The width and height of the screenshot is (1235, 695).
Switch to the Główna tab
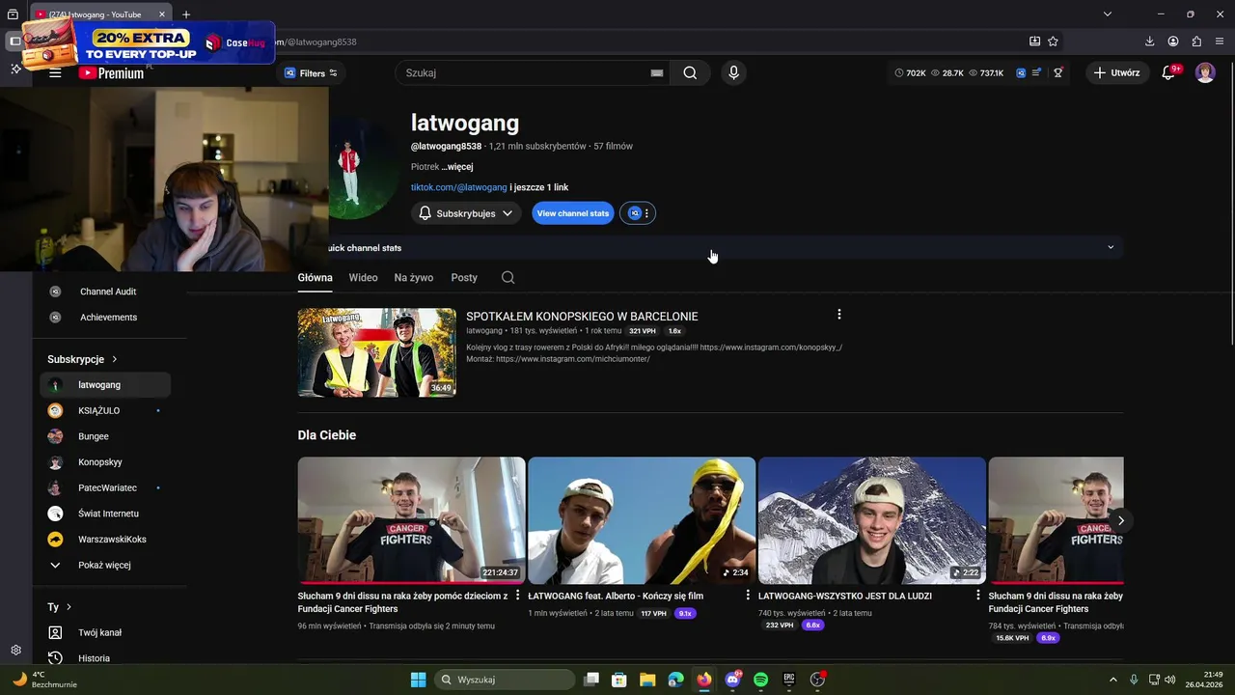click(315, 278)
